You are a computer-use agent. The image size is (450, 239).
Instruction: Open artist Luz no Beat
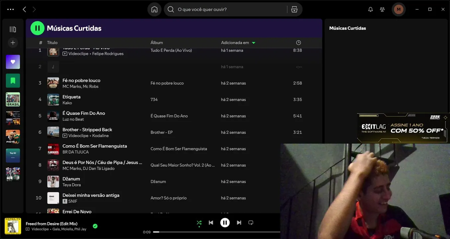(73, 119)
